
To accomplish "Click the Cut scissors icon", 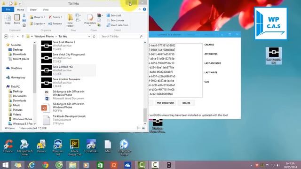I will click(24, 15).
